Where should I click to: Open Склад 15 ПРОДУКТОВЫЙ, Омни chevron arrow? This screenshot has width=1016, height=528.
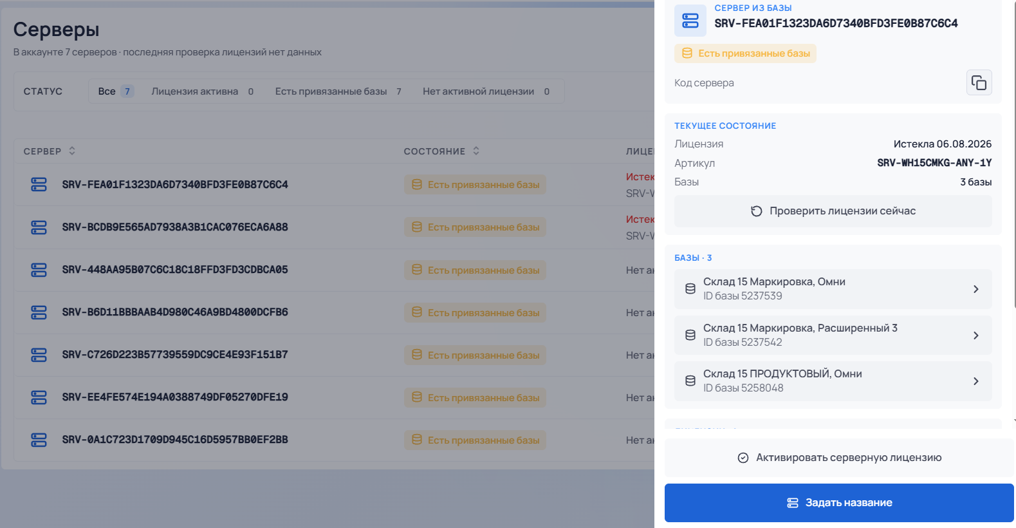pos(975,381)
